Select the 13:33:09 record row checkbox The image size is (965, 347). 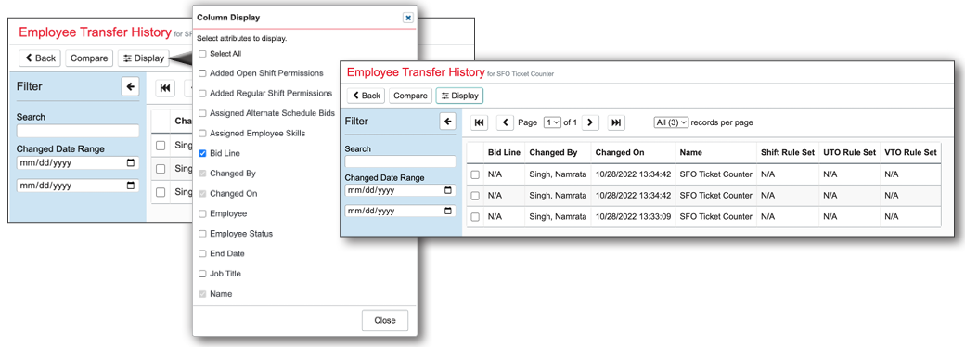coord(475,216)
